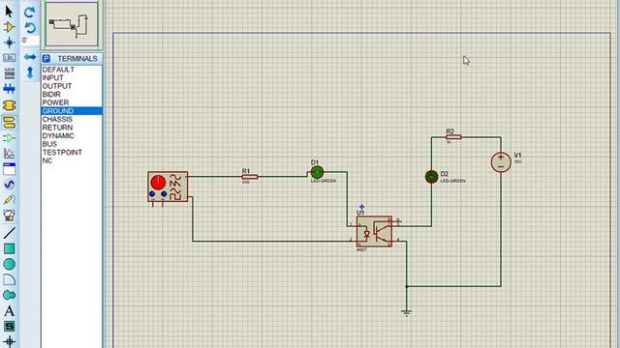Click resistor R1 on the schematic

coord(250,177)
